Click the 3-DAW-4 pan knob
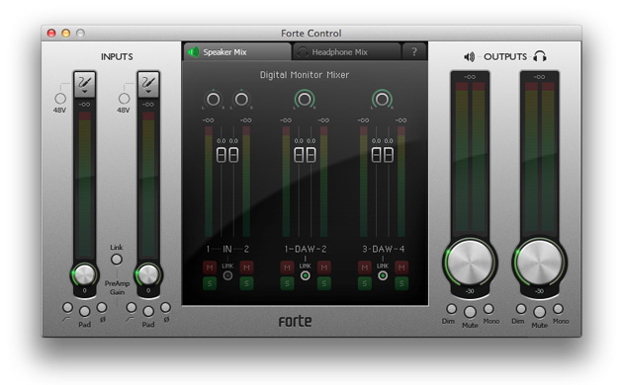This screenshot has height=385, width=623. 382,99
